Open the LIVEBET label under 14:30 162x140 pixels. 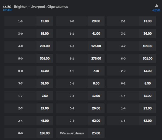click(8, 10)
